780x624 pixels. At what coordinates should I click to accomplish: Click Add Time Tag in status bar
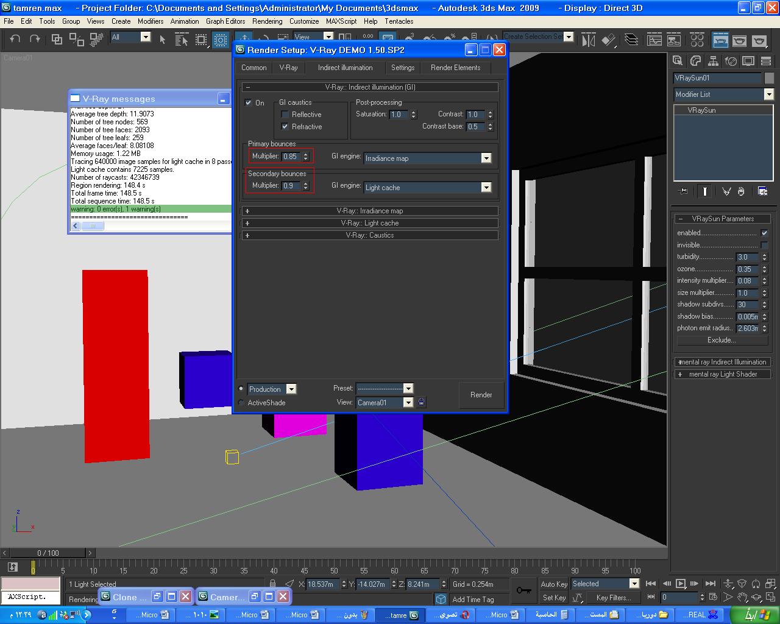click(x=473, y=600)
